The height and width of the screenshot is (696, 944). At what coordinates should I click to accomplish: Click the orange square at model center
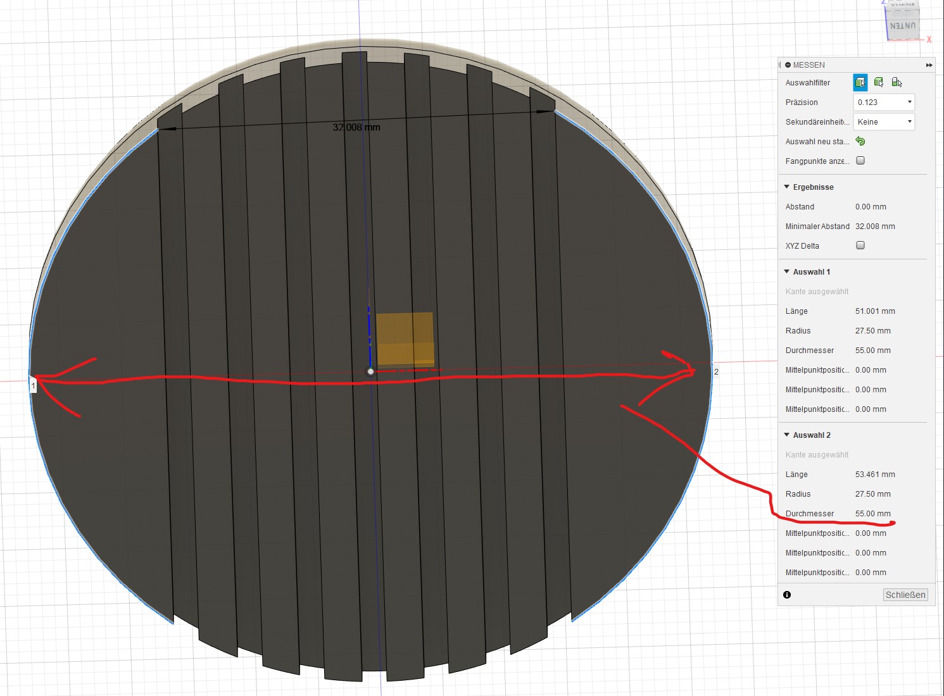[405, 339]
